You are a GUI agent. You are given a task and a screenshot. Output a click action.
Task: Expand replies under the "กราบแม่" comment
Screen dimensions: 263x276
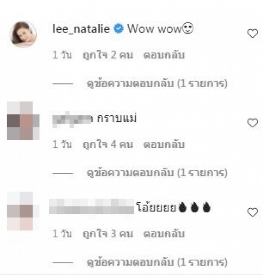point(157,173)
